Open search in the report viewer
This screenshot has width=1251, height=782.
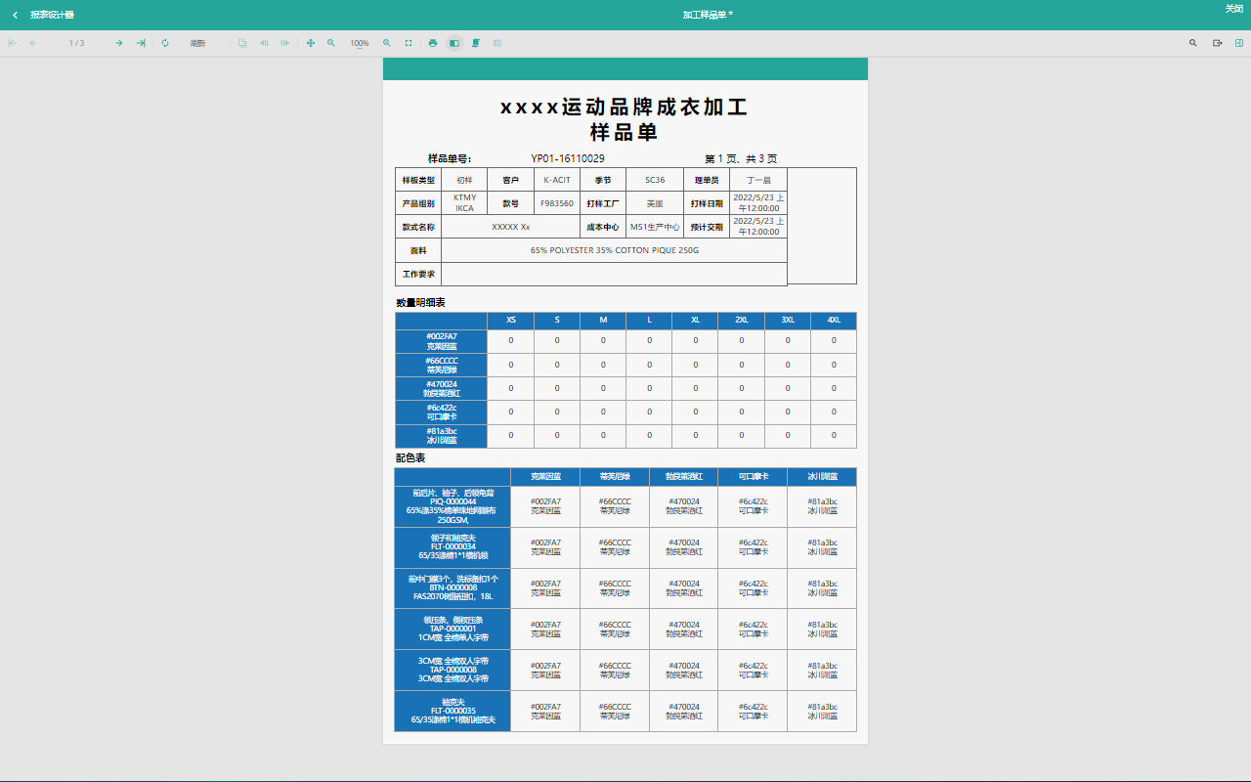pyautogui.click(x=1193, y=43)
